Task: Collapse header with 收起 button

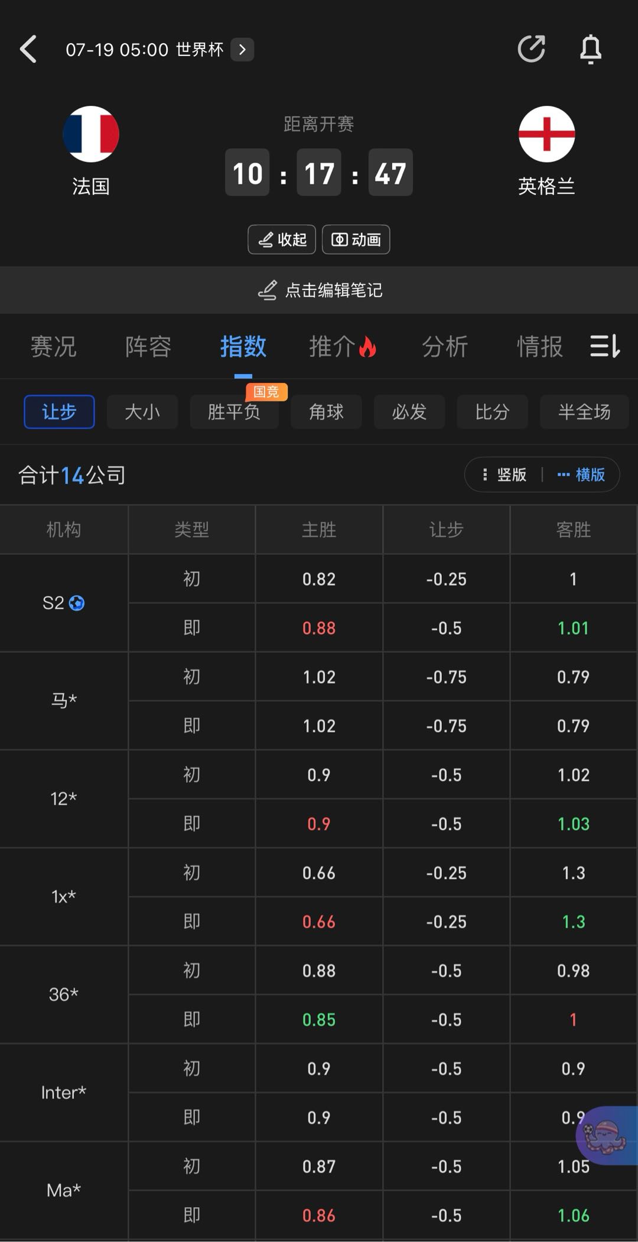Action: (282, 239)
